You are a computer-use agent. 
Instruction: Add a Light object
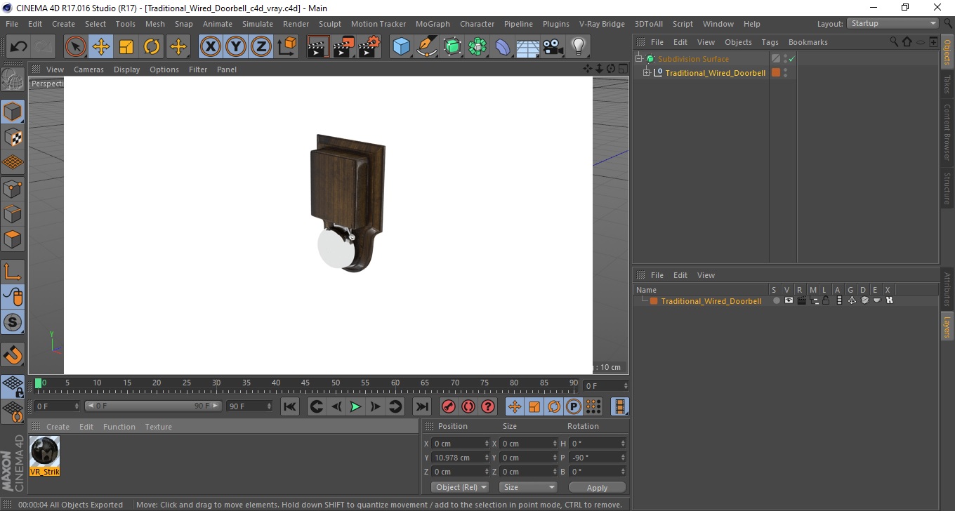coord(578,47)
